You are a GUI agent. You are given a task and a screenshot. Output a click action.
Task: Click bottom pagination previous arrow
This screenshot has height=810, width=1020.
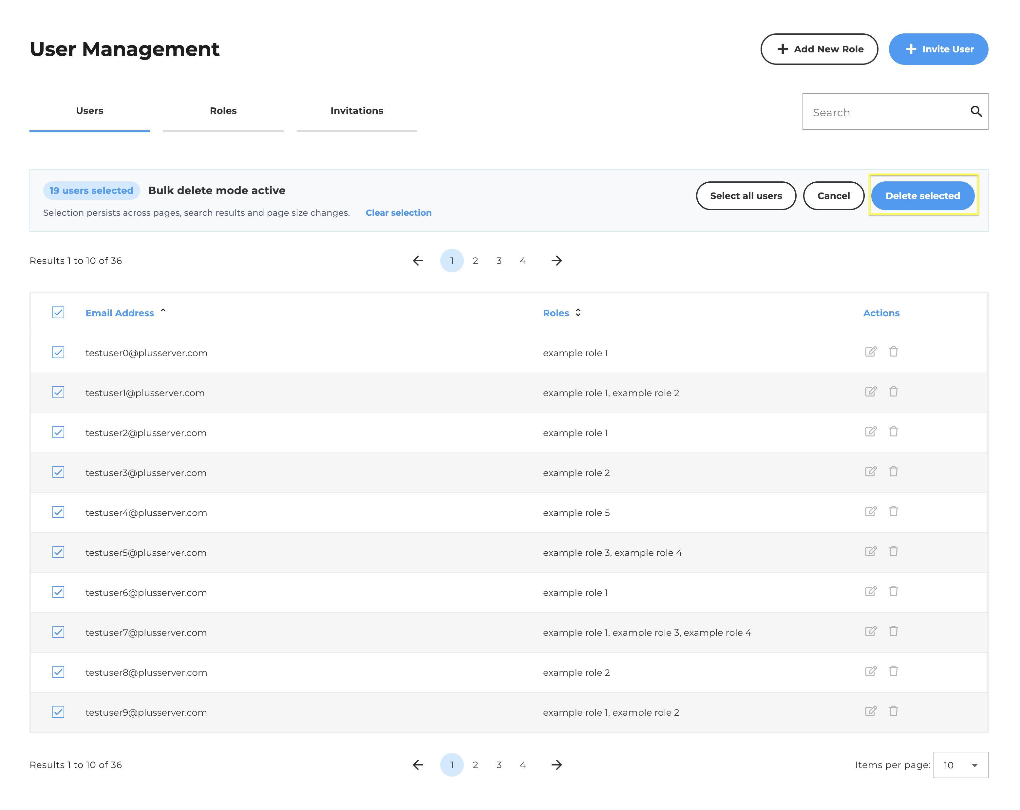[x=418, y=764]
